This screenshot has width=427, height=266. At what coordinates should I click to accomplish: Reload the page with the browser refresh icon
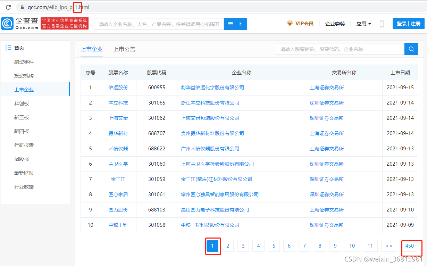click(x=8, y=7)
